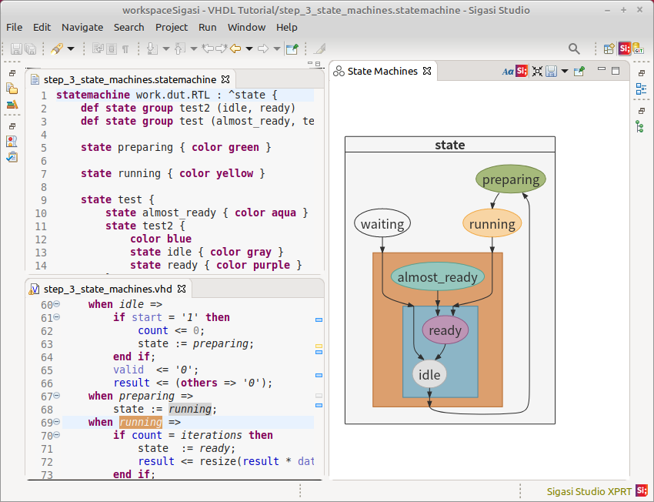Click the yellow running state node
This screenshot has width=654, height=502.
(x=492, y=223)
